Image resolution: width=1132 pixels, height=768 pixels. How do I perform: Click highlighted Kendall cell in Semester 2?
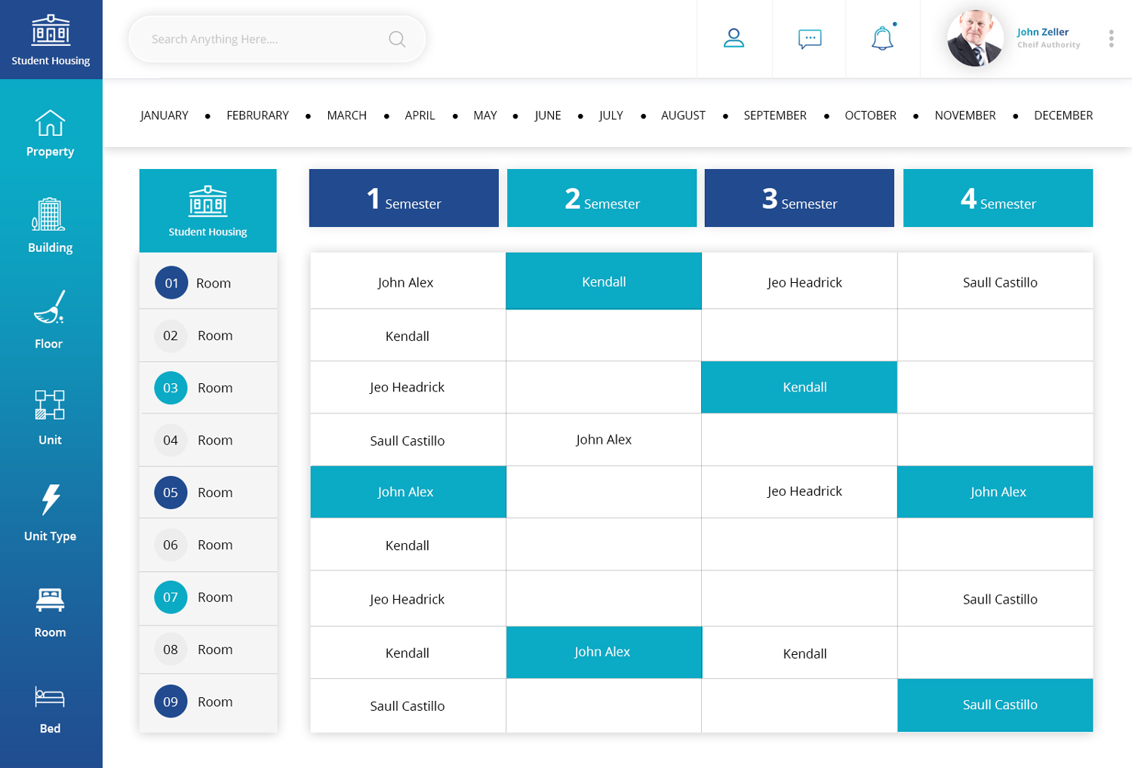[604, 281]
